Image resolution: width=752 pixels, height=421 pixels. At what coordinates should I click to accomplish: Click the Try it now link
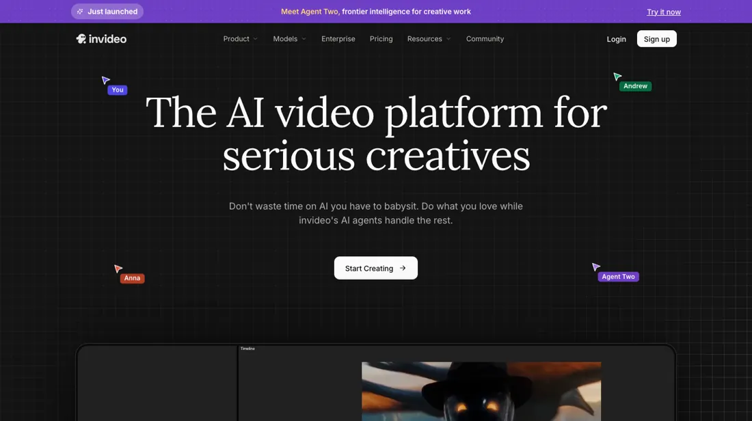(x=664, y=12)
